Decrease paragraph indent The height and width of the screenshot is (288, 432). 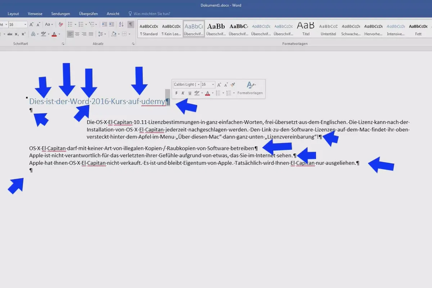(104, 24)
